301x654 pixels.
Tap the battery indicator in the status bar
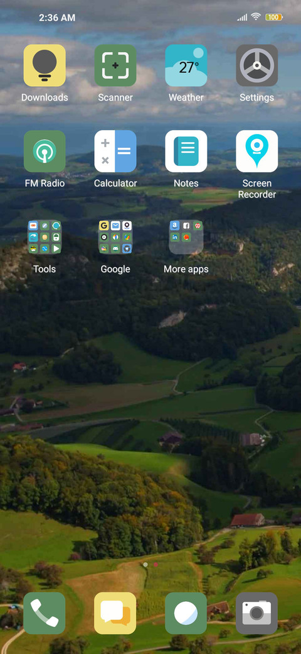click(274, 17)
